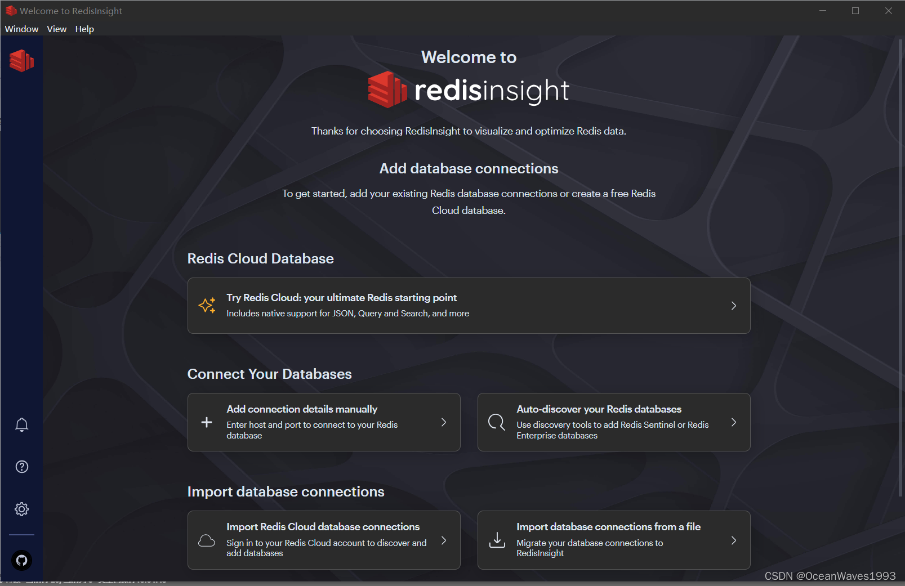This screenshot has width=905, height=586.
Task: Click the magnifier icon for Auto-discover
Action: tap(497, 422)
